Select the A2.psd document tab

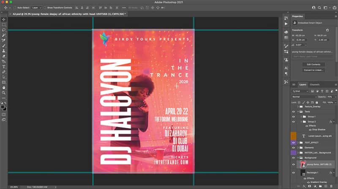[x=68, y=14]
